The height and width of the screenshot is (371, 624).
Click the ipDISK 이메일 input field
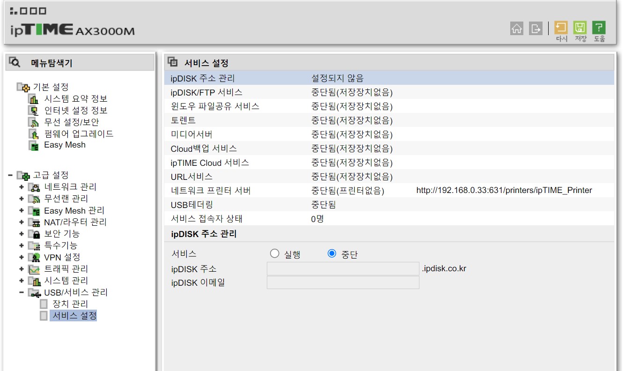[343, 282]
